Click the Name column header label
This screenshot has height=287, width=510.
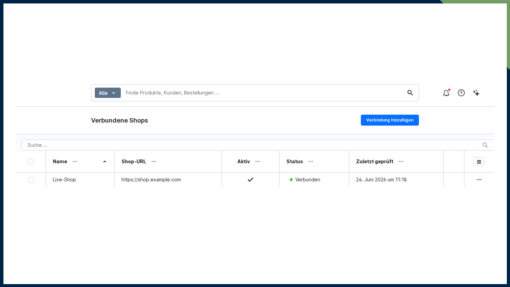coord(60,162)
